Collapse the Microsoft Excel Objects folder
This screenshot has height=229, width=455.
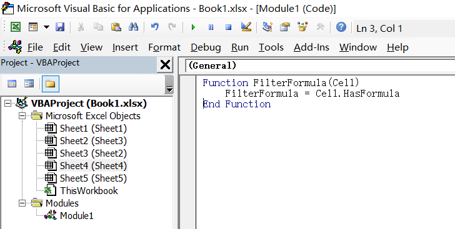coord(22,116)
